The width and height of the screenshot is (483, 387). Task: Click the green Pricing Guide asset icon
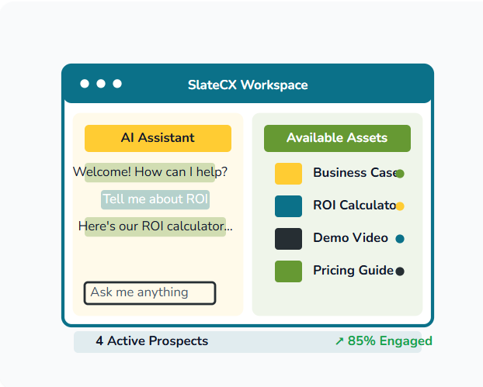point(288,271)
